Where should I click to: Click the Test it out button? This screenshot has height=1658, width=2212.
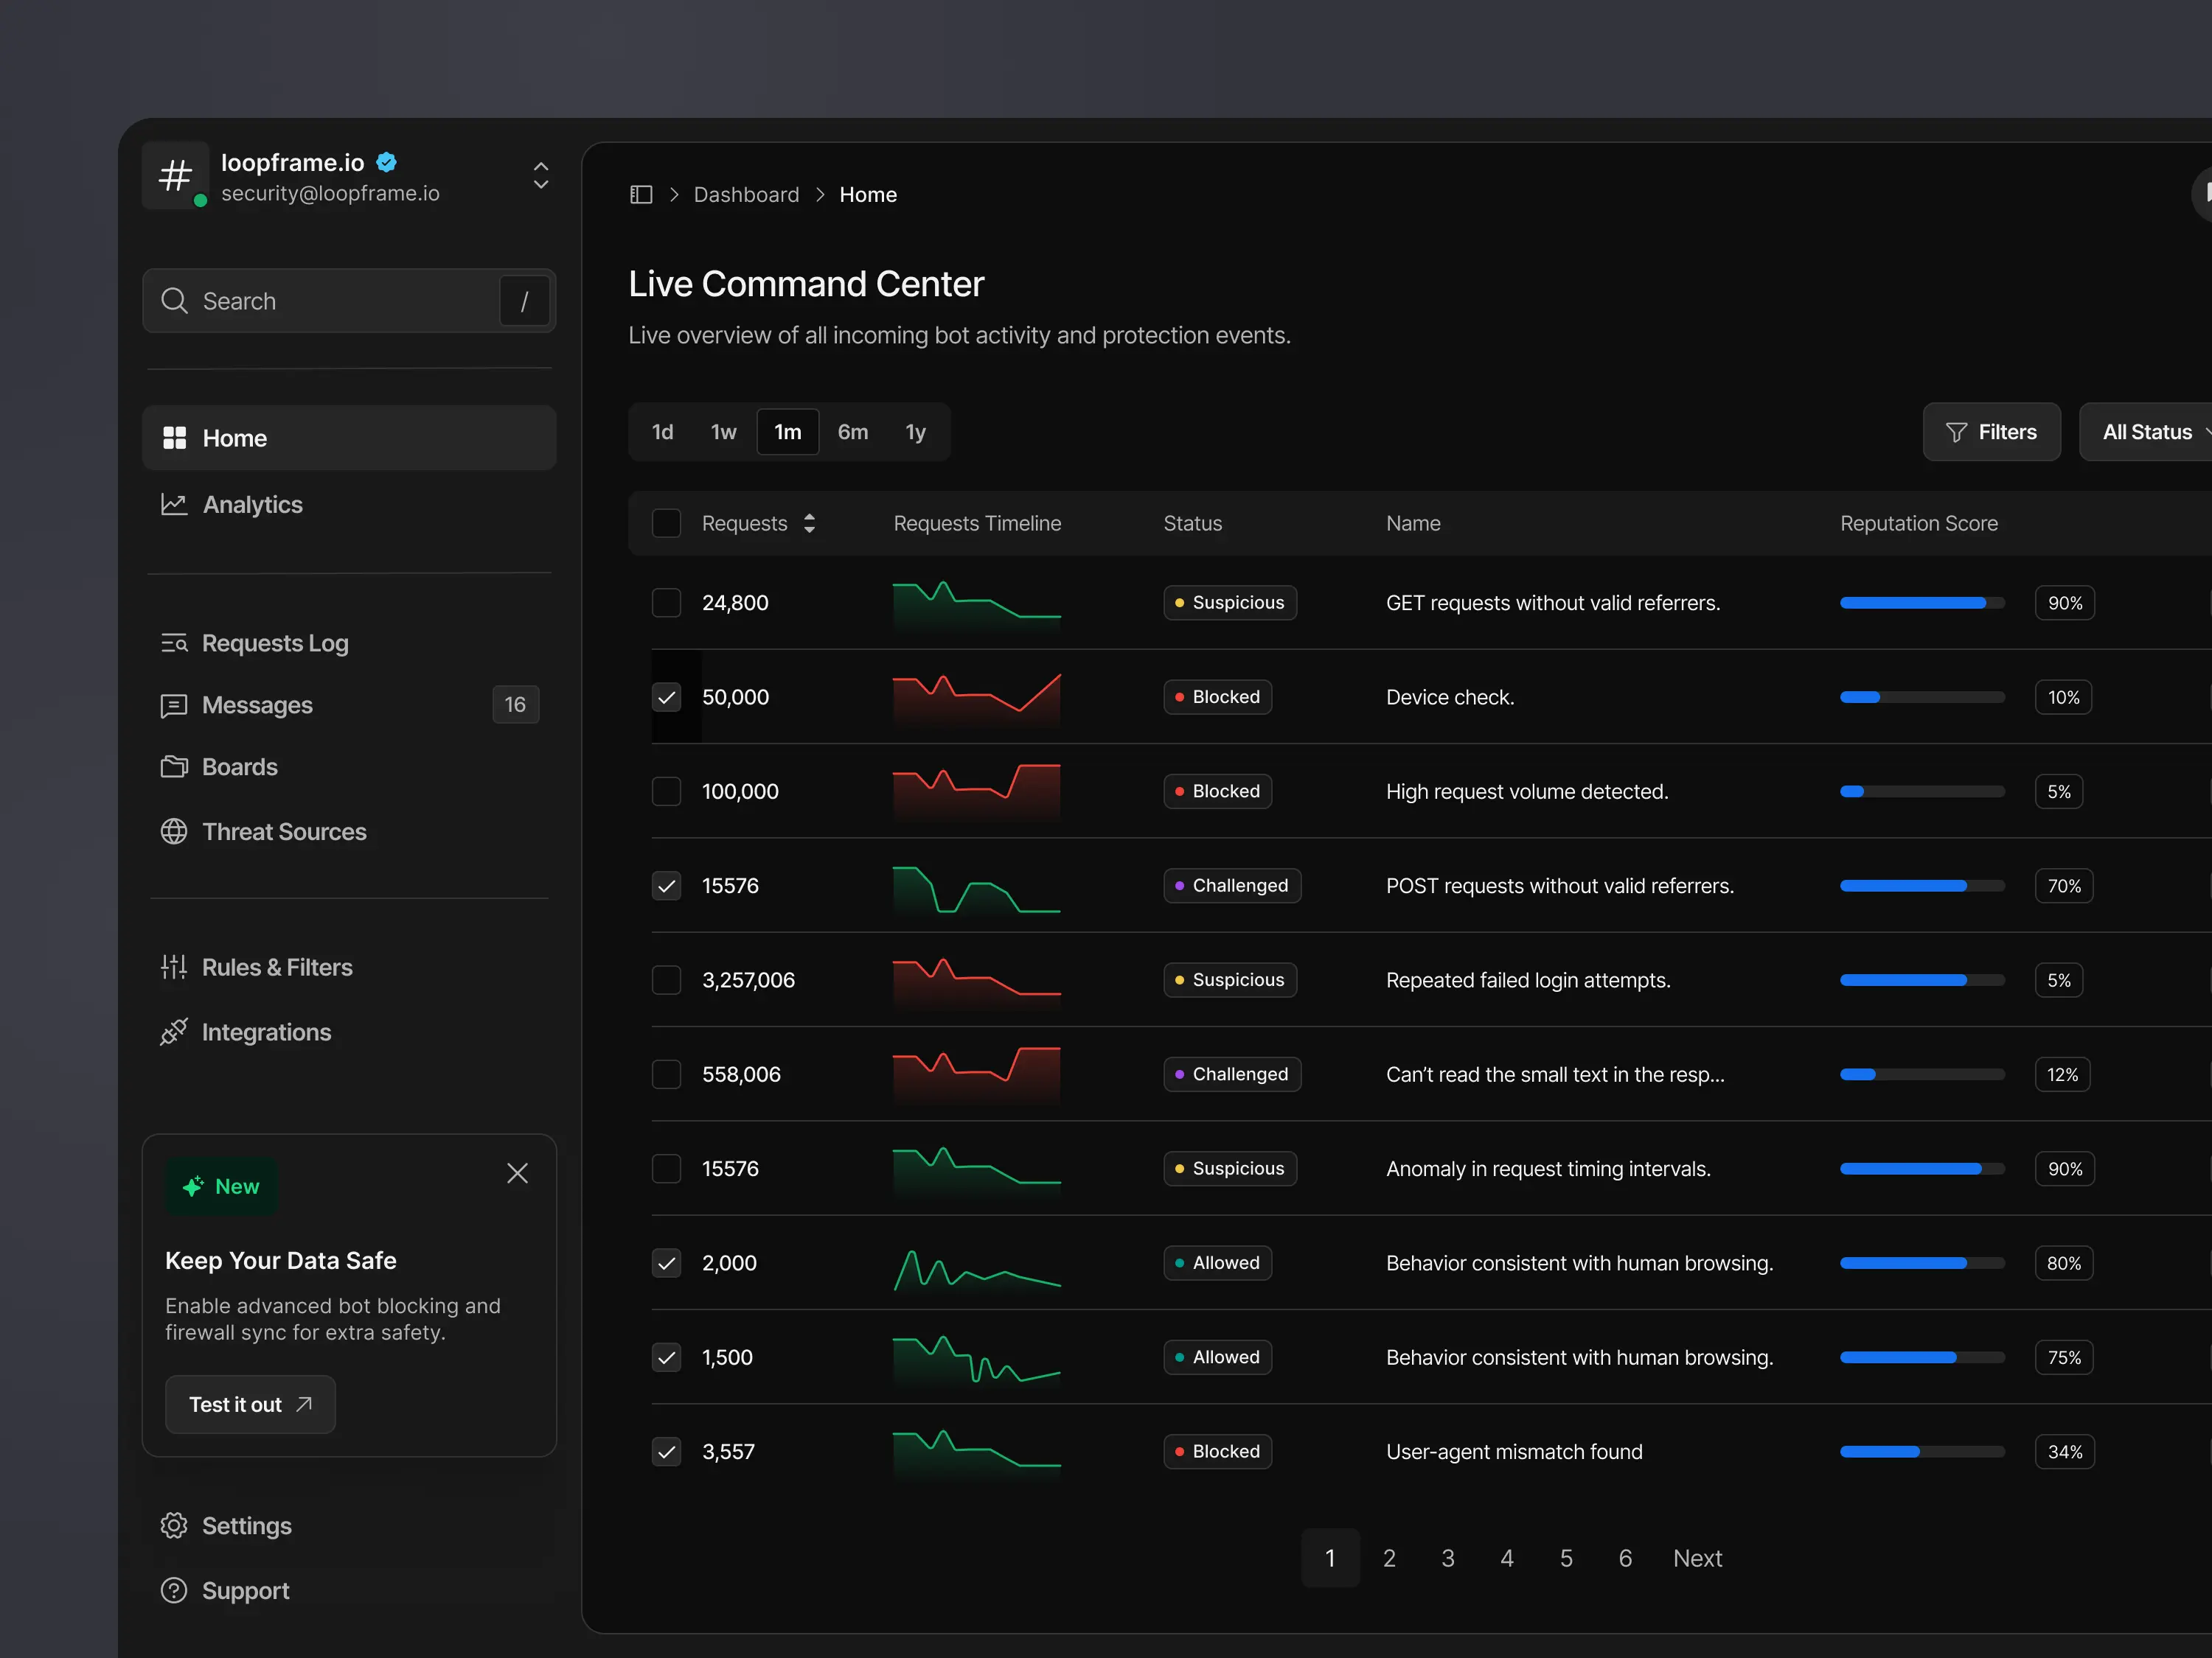250,1405
